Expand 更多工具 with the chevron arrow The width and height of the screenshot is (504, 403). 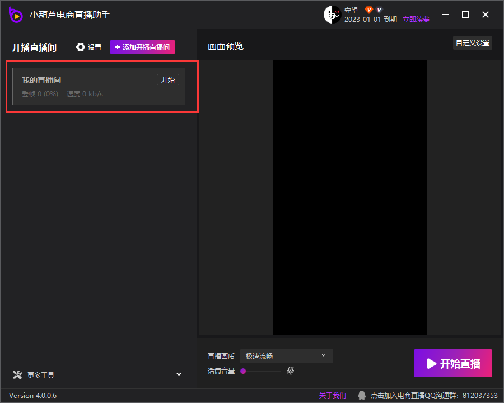179,374
